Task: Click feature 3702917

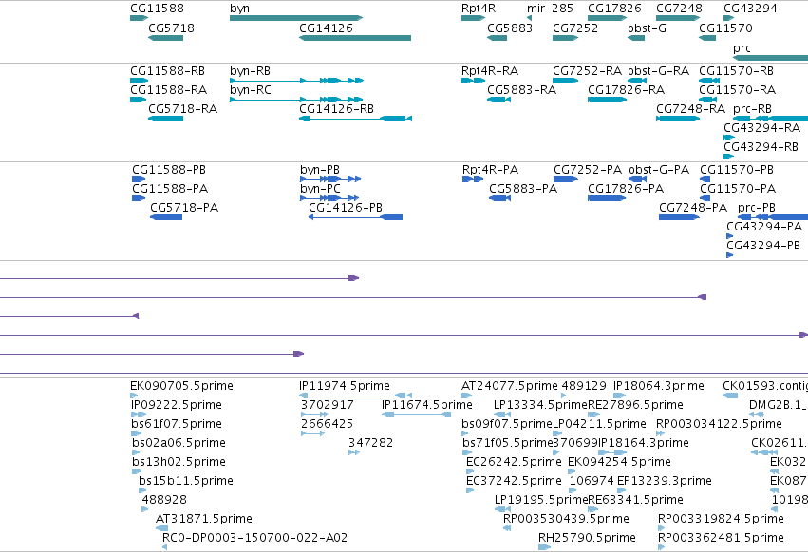Action: click(x=328, y=405)
